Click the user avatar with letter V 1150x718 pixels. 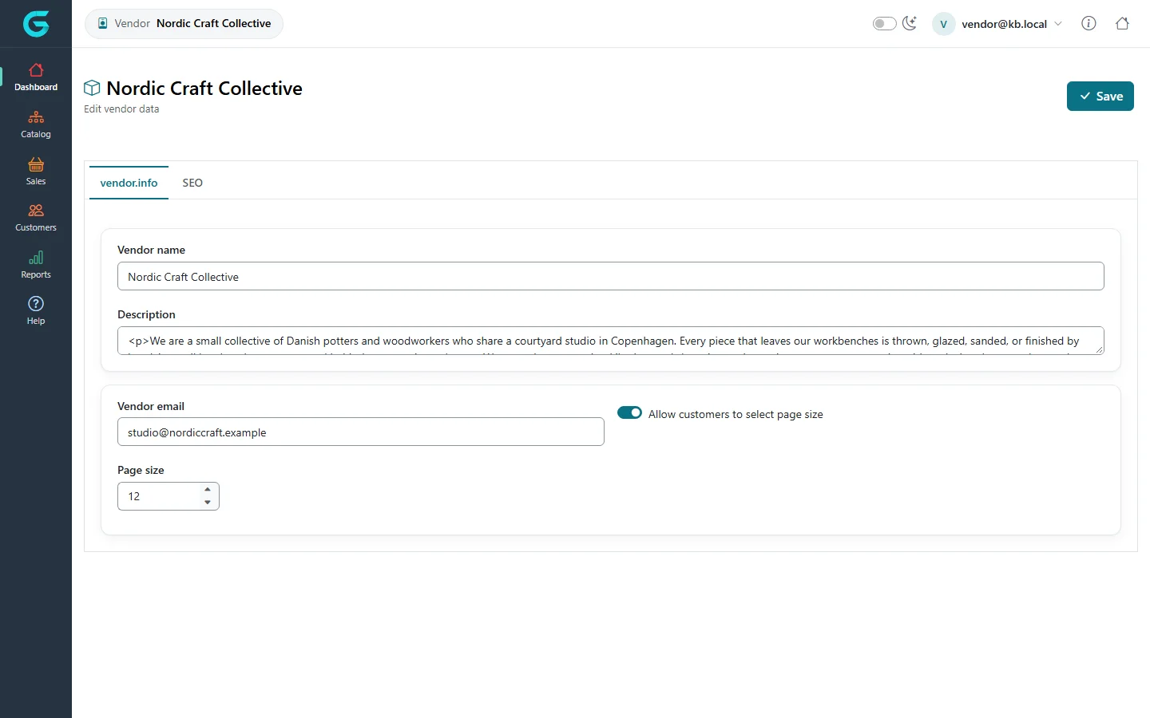[943, 24]
